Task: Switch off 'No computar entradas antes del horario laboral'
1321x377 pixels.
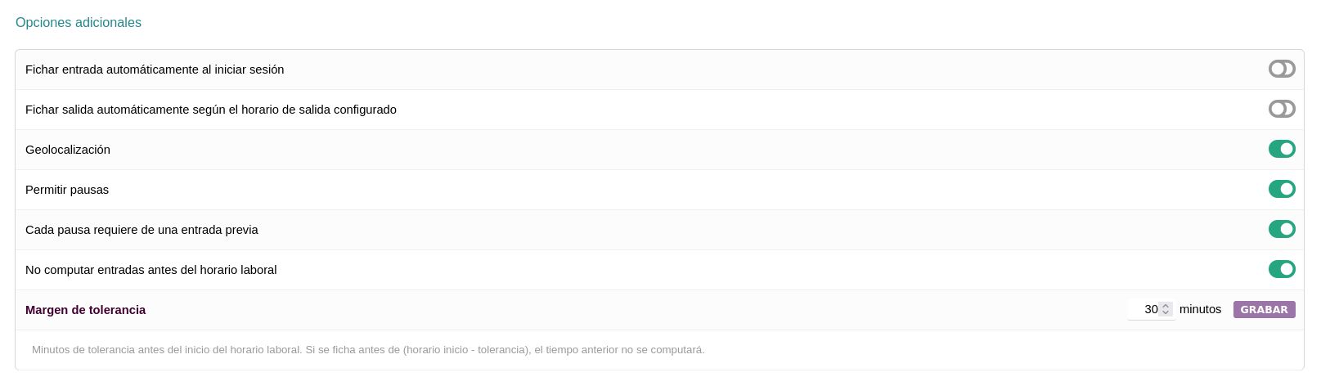Action: coord(1281,270)
